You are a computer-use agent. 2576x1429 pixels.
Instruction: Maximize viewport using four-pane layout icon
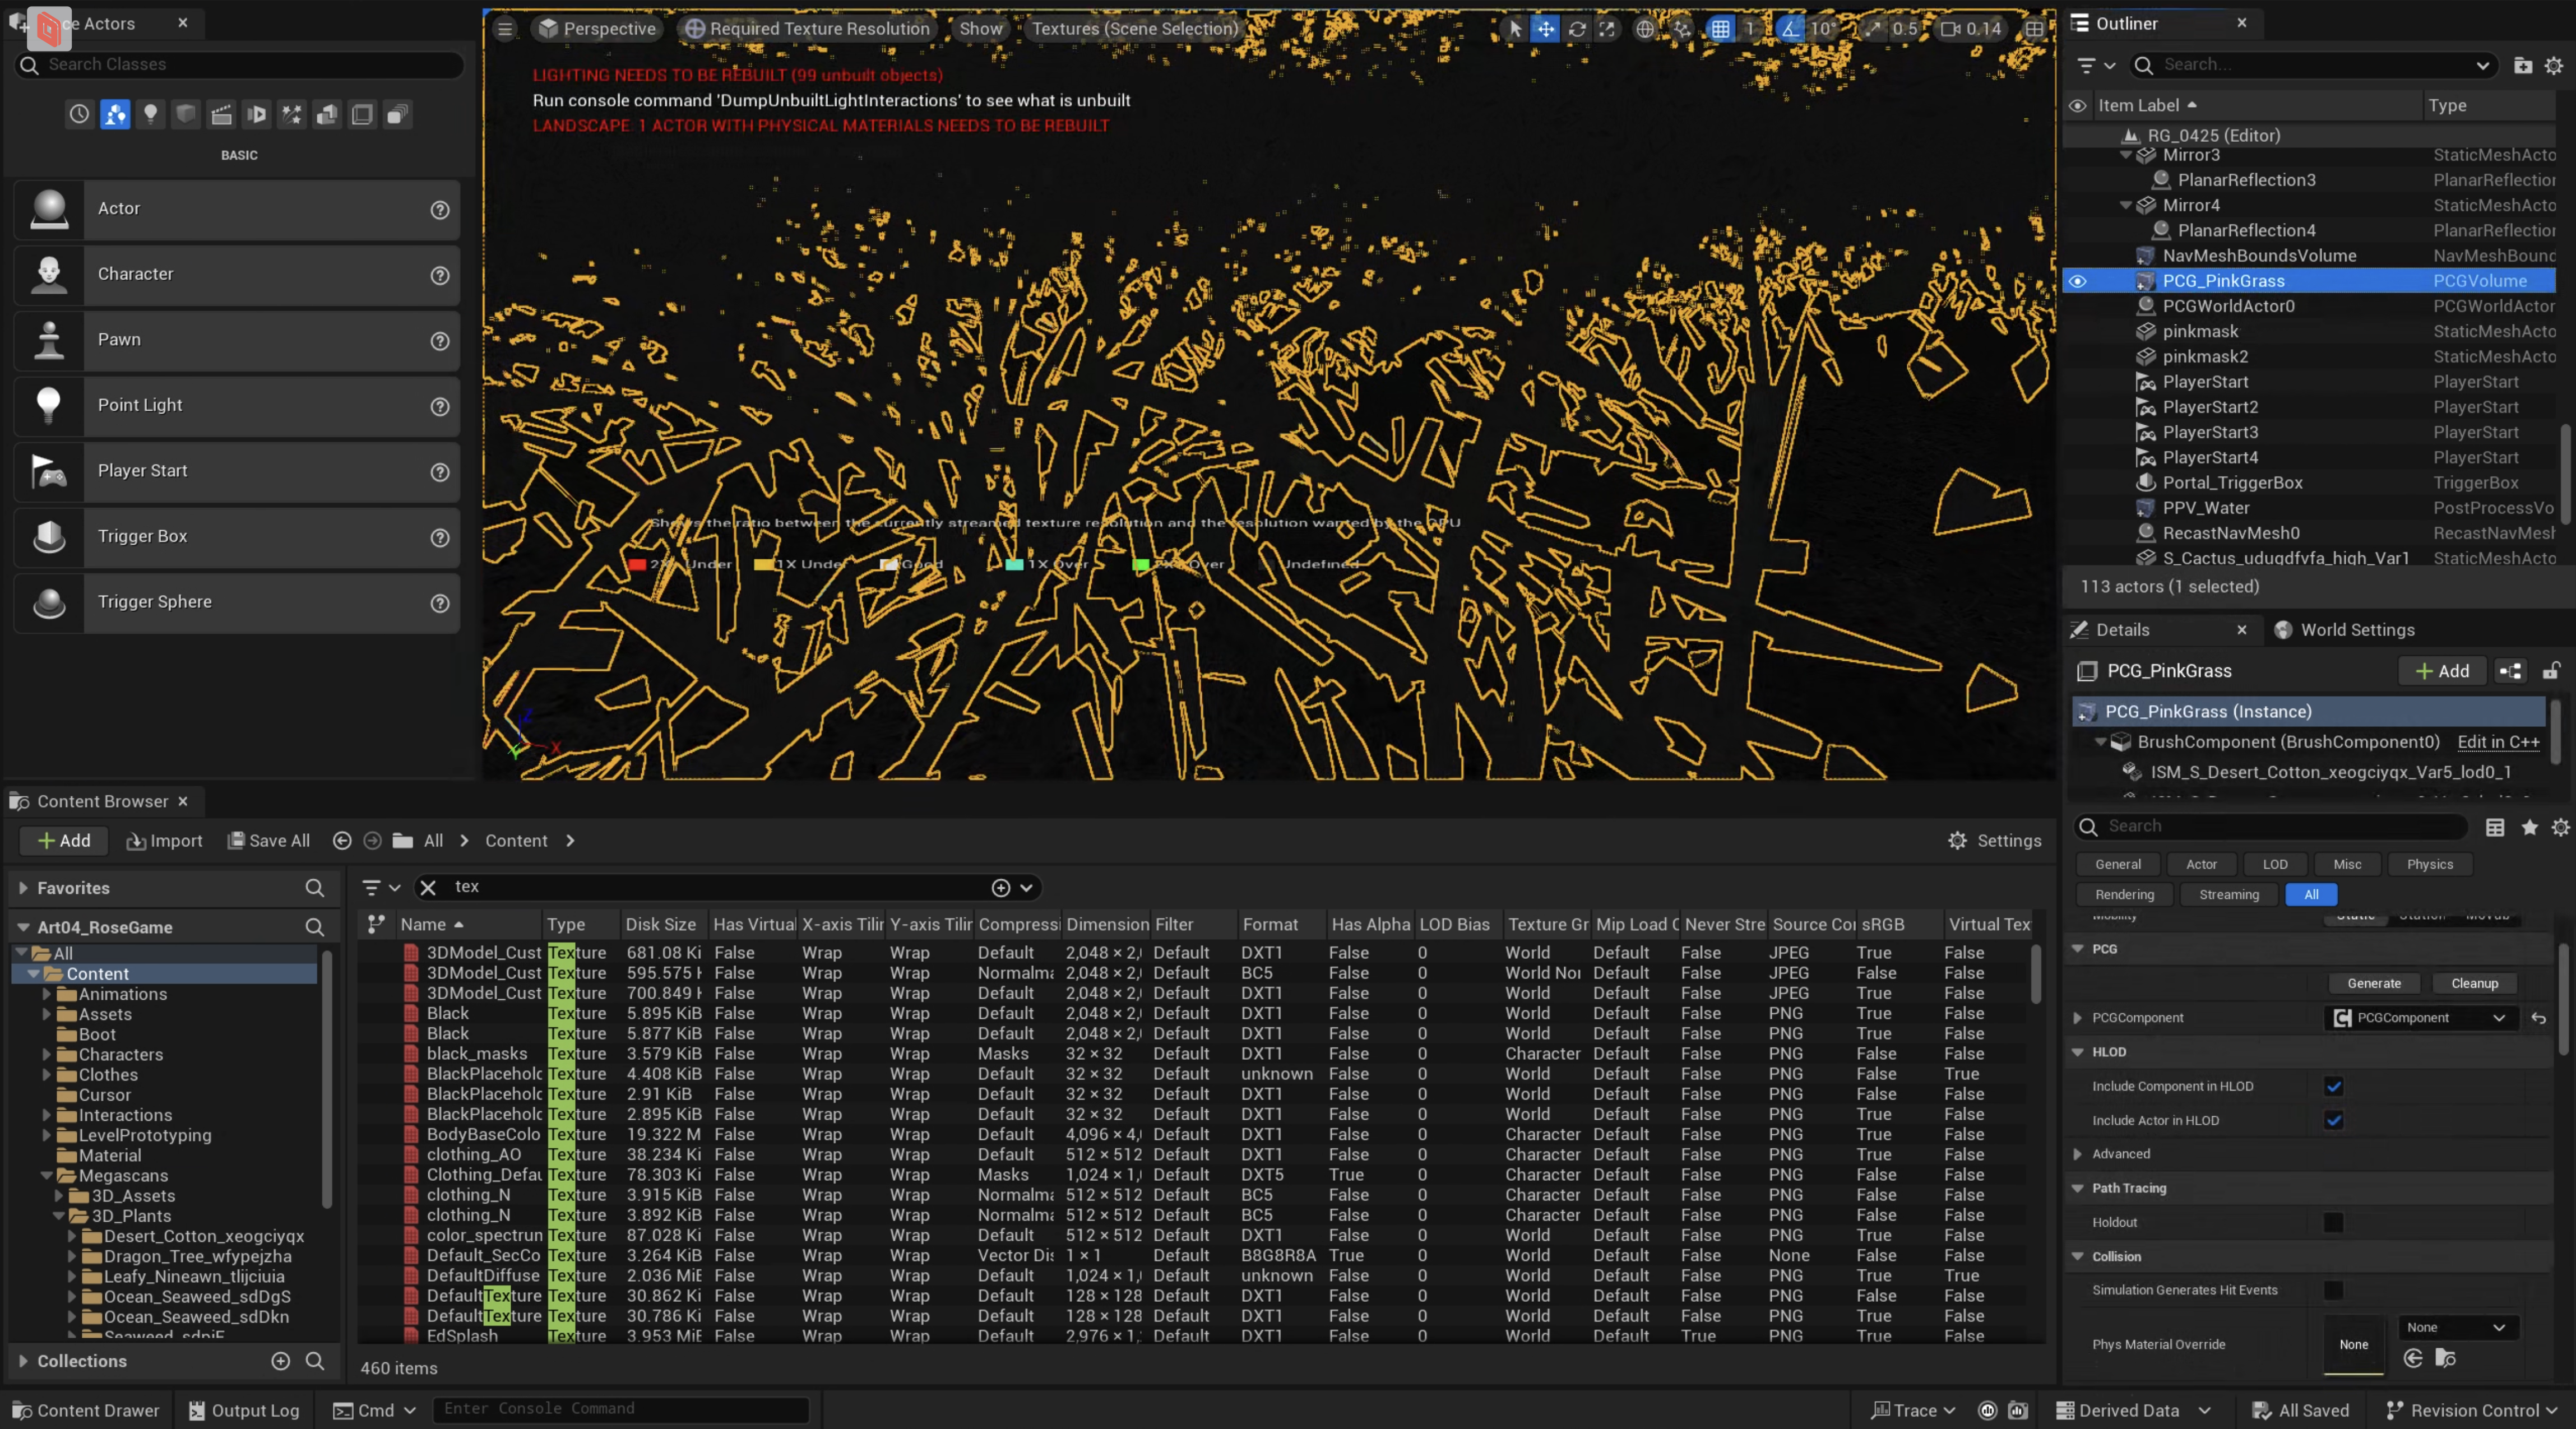[x=2034, y=29]
